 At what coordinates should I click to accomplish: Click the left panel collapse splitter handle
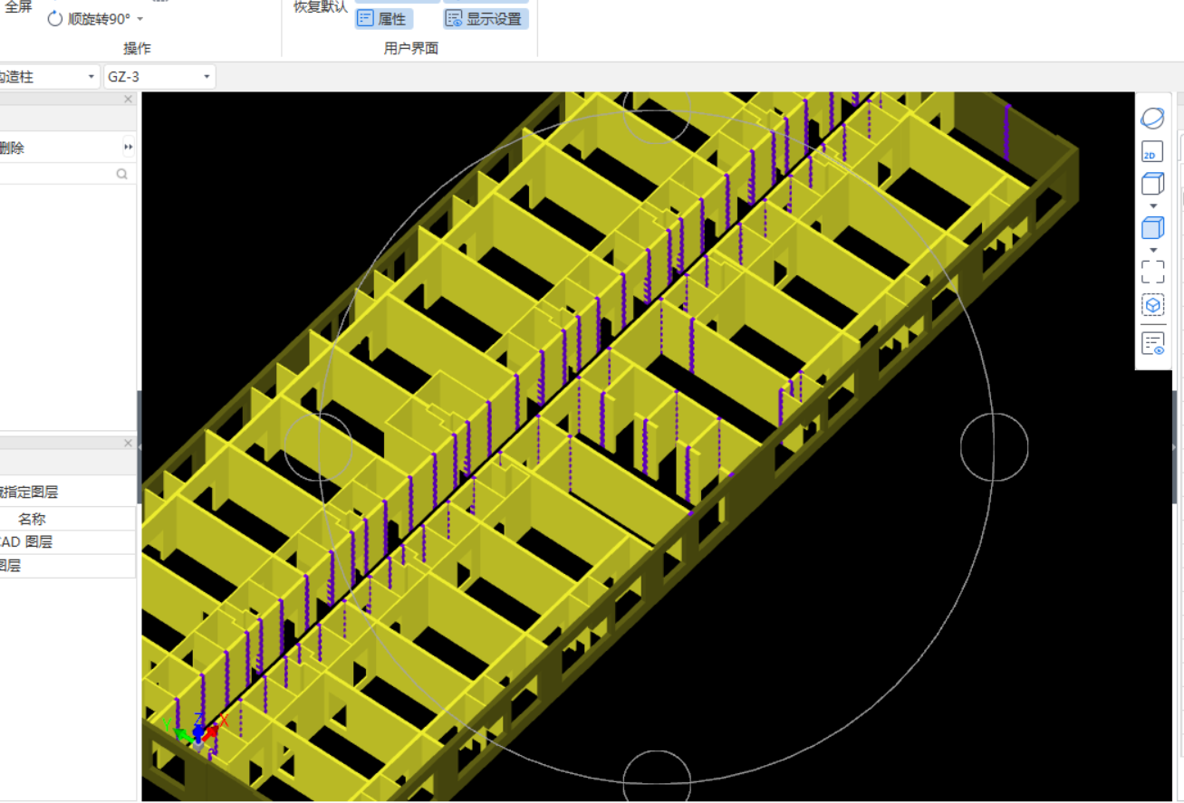[x=140, y=447]
